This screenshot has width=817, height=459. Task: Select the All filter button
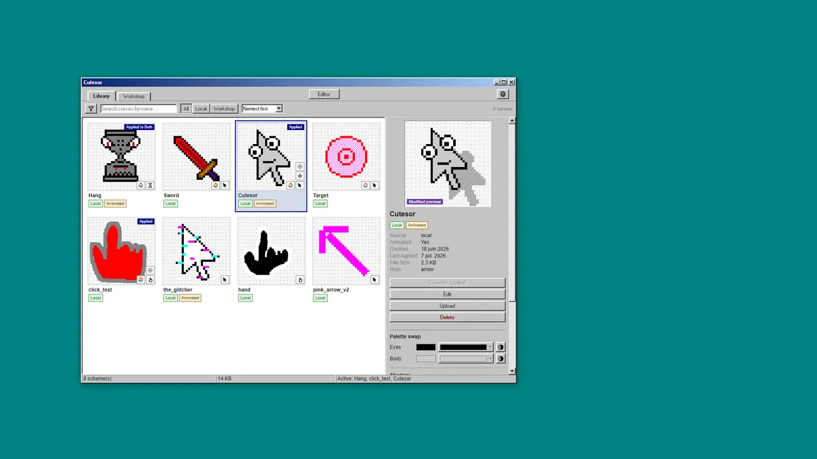(186, 109)
